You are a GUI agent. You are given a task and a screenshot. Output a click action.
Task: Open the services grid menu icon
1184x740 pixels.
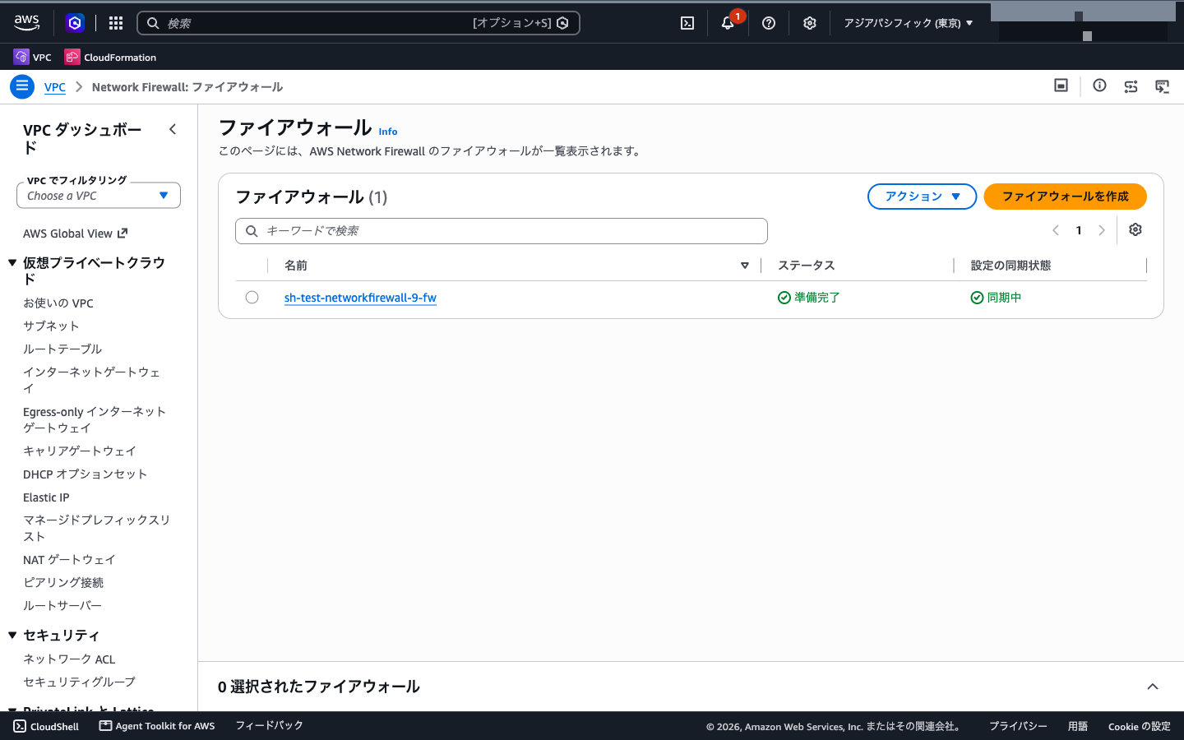116,23
